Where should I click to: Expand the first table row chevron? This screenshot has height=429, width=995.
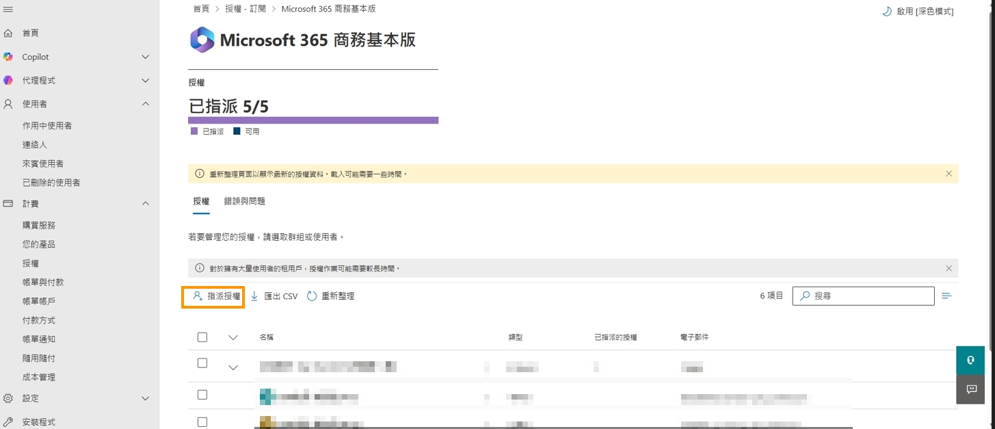(x=233, y=367)
